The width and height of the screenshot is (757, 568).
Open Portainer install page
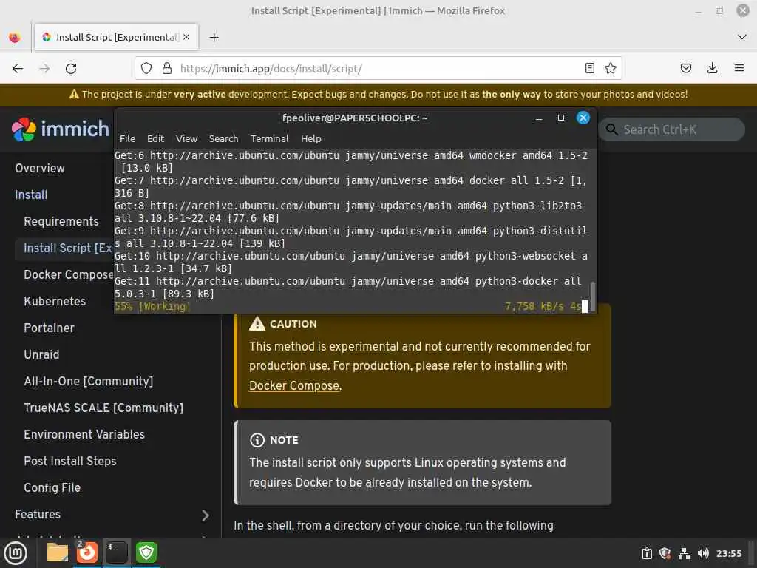pos(50,328)
